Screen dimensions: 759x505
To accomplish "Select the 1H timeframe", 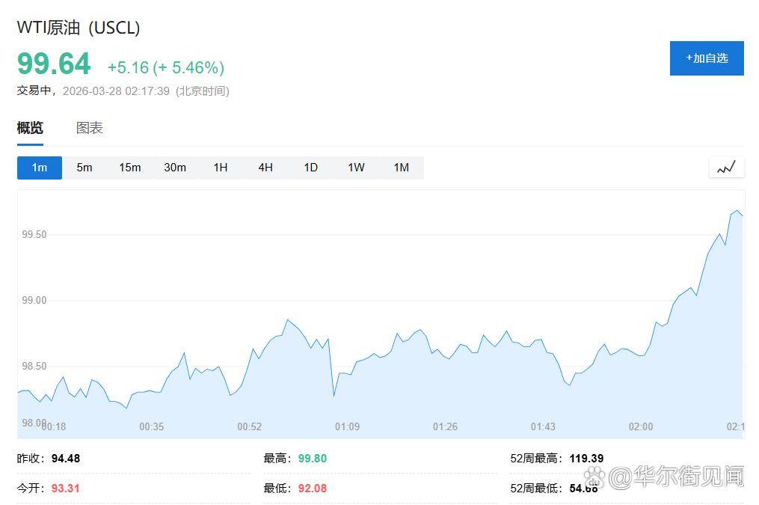I will coord(221,168).
